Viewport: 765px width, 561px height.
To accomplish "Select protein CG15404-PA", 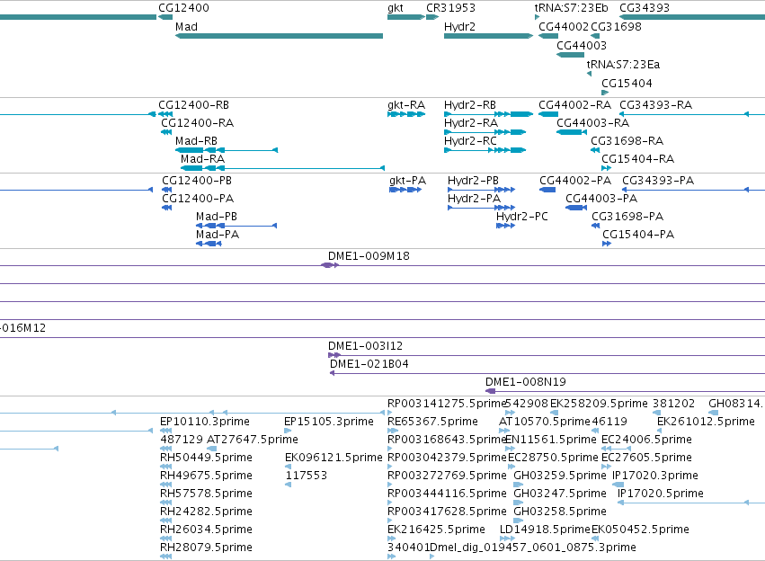I will [x=607, y=244].
